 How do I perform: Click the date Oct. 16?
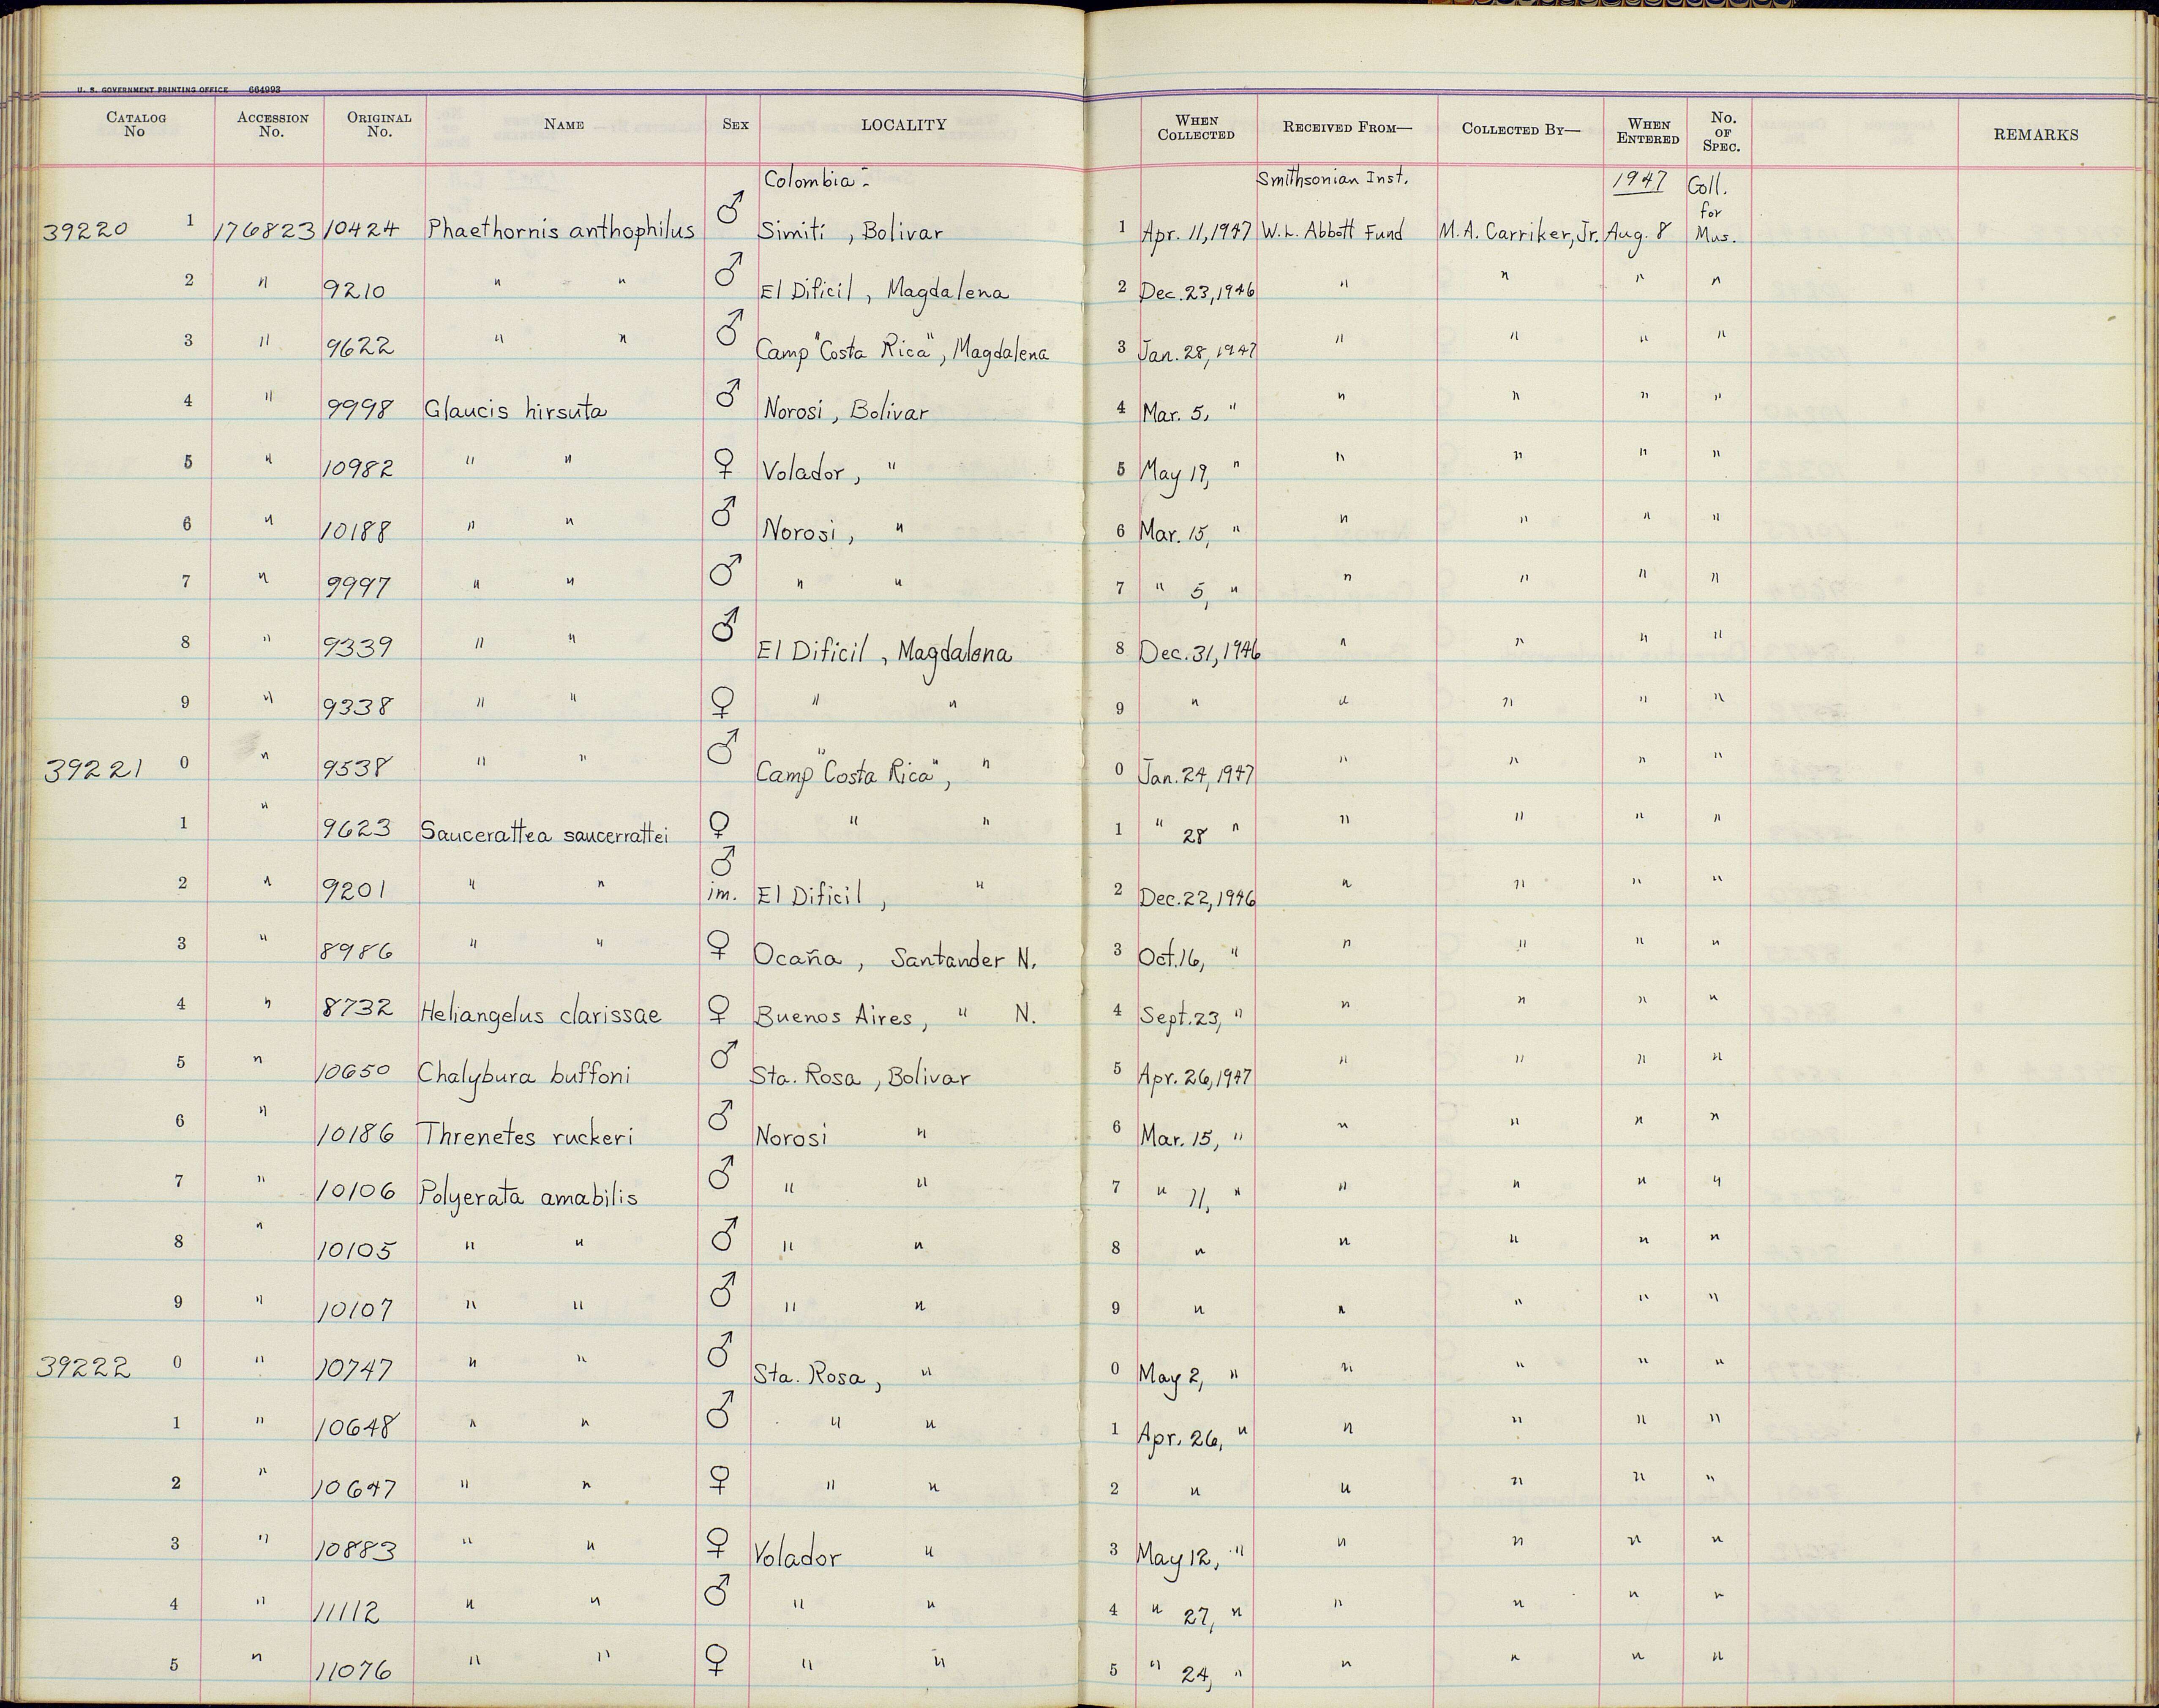click(1172, 959)
